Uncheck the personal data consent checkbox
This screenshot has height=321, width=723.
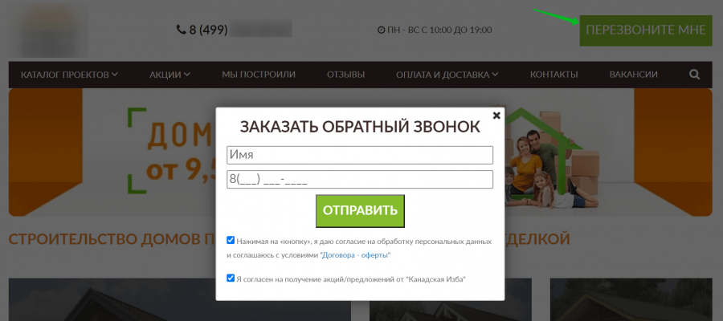click(x=231, y=240)
